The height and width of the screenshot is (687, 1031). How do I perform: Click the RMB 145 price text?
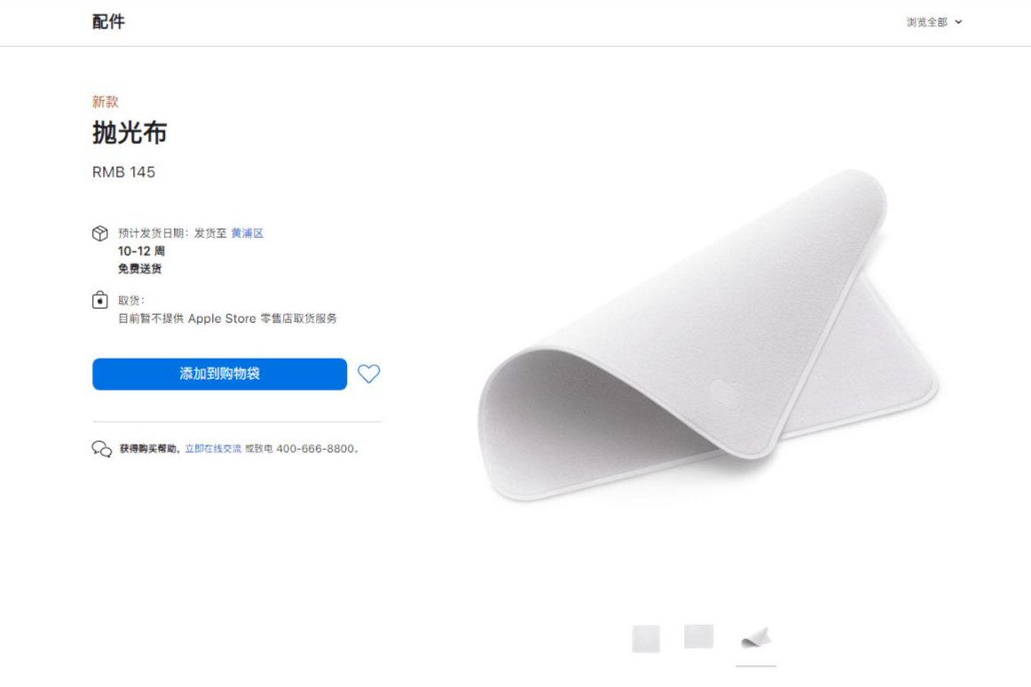click(x=123, y=172)
